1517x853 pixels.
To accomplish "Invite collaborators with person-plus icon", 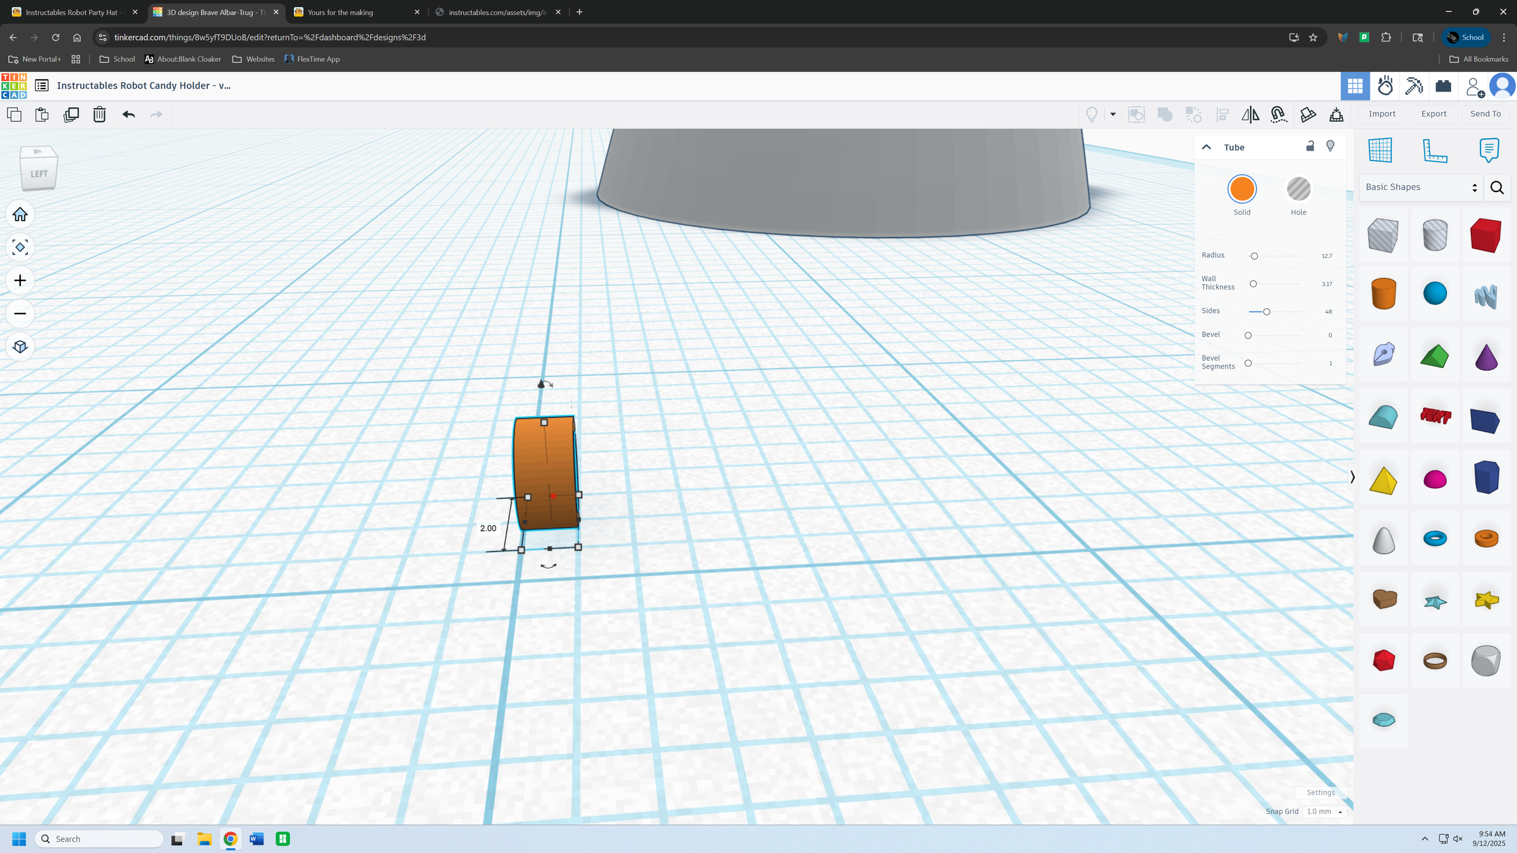I will 1474,87.
